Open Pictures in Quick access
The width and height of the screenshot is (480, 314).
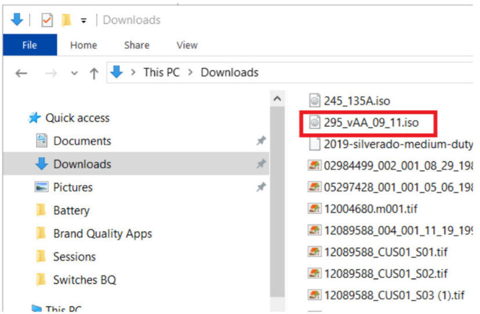coord(73,187)
